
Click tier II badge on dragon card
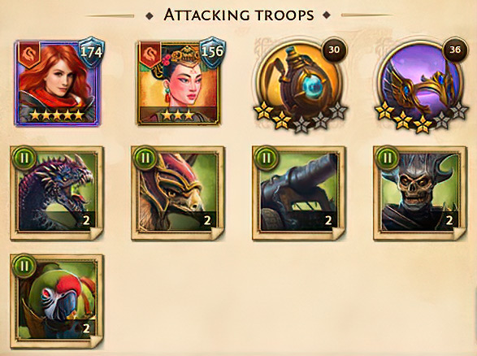24,158
